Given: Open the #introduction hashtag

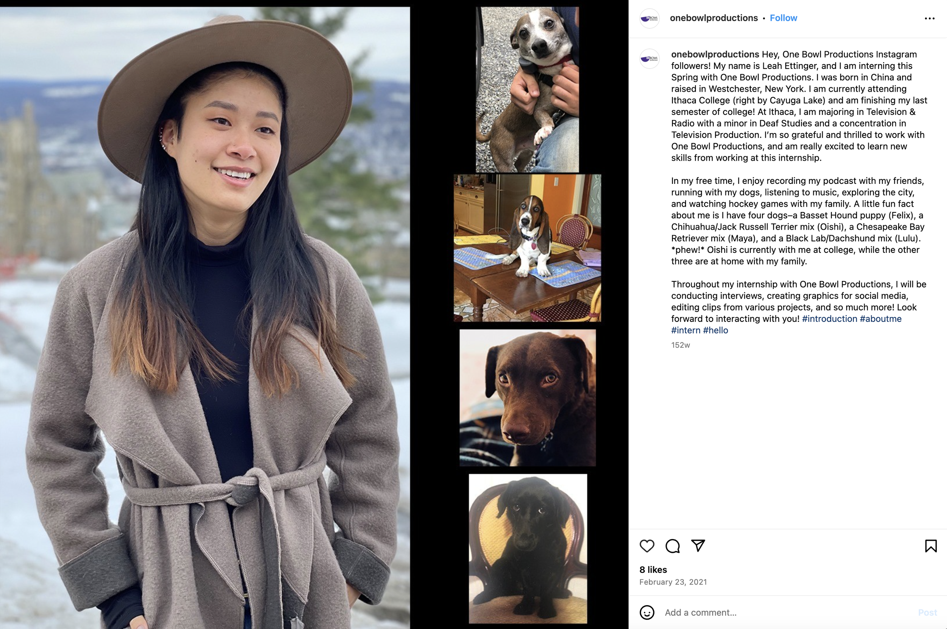Looking at the screenshot, I should (x=829, y=318).
